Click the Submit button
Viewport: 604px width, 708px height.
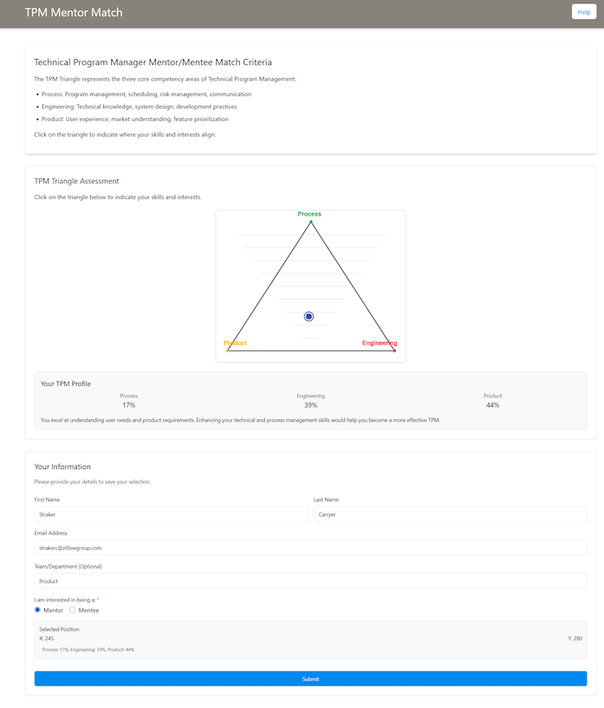tap(310, 679)
